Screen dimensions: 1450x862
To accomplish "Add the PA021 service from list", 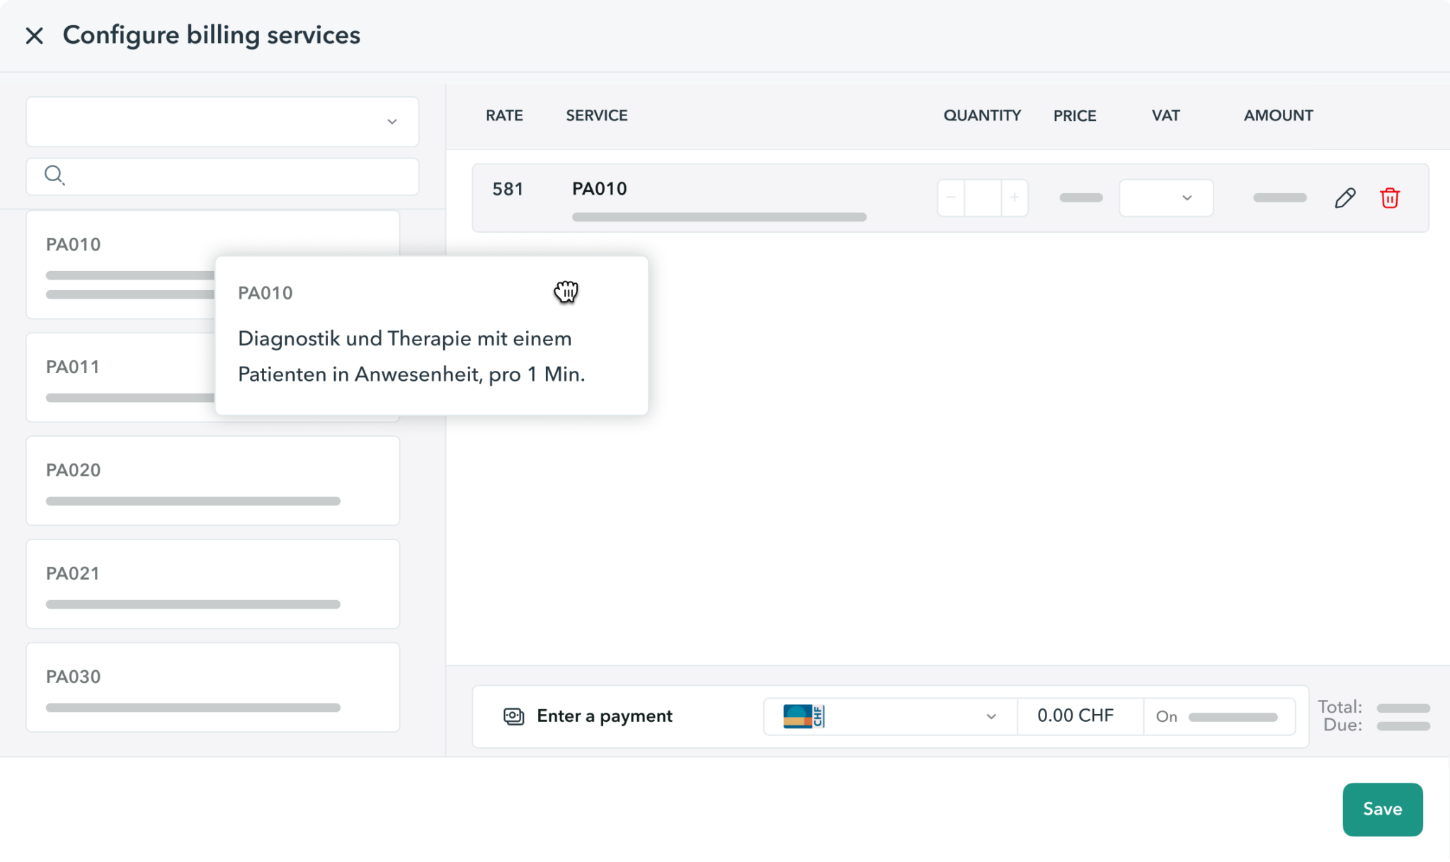I will coord(212,584).
